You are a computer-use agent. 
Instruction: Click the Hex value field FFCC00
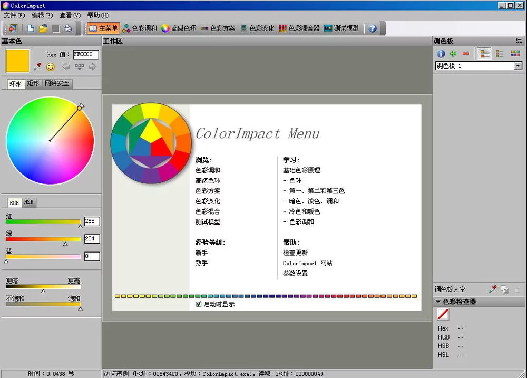tap(86, 54)
